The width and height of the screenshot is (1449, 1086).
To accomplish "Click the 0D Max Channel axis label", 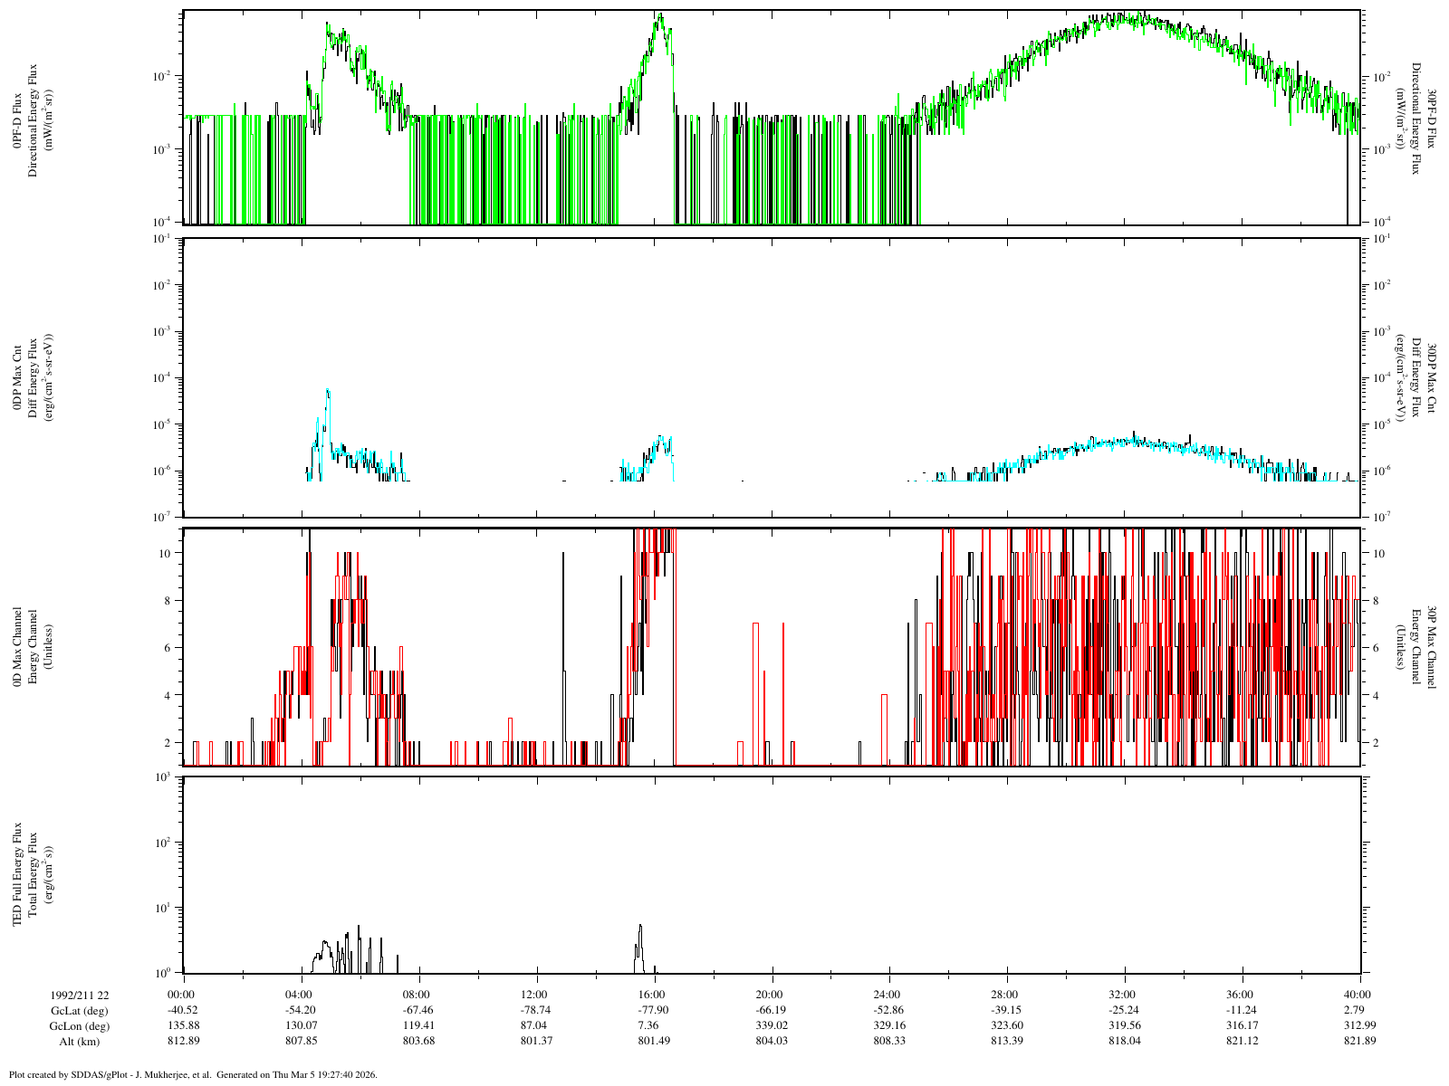I will [17, 647].
